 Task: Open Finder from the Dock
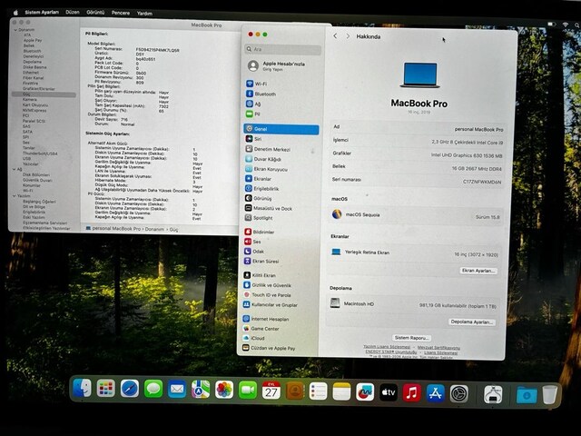click(x=83, y=389)
